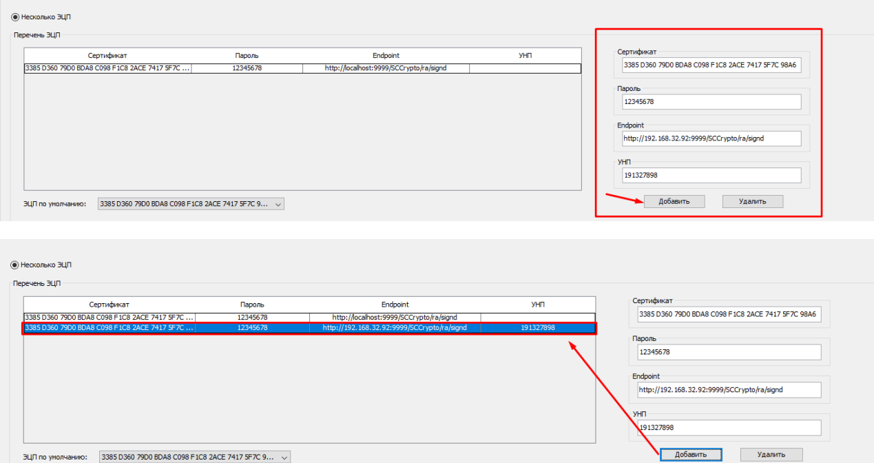This screenshot has width=874, height=463.
Task: Click the 'УНП' column header in lower table
Action: coord(538,305)
